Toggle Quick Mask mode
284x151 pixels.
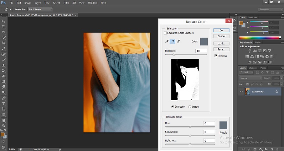4,142
